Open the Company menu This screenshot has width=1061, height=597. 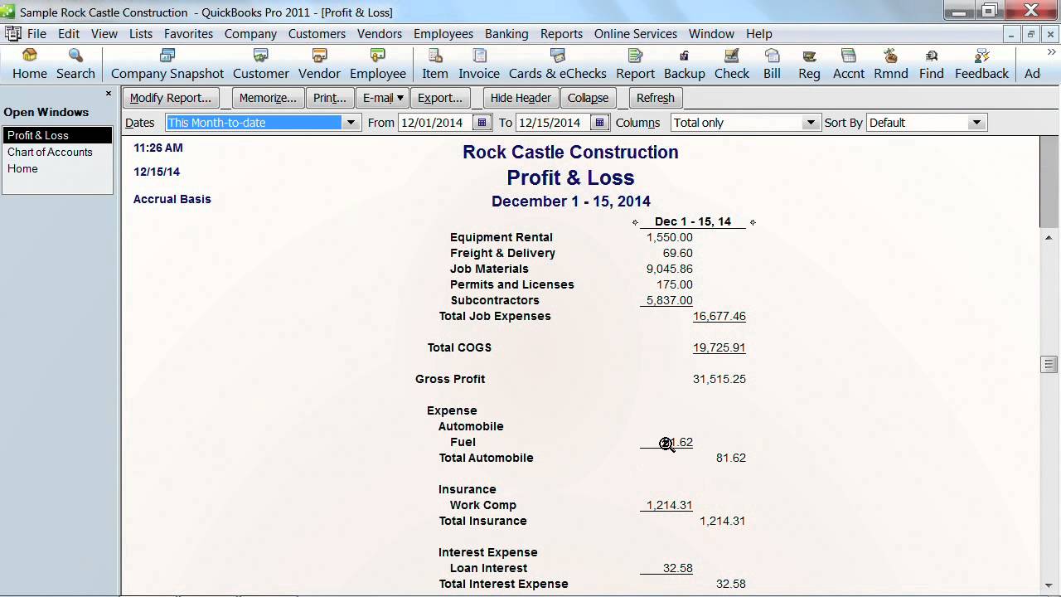[x=250, y=34]
